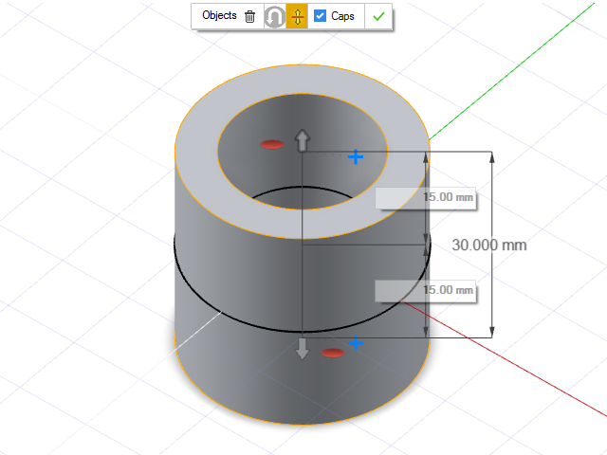
Task: Click the upper red disc handle
Action: pos(272,145)
